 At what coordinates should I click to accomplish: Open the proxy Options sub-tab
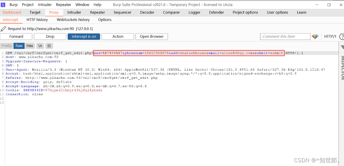[105, 20]
